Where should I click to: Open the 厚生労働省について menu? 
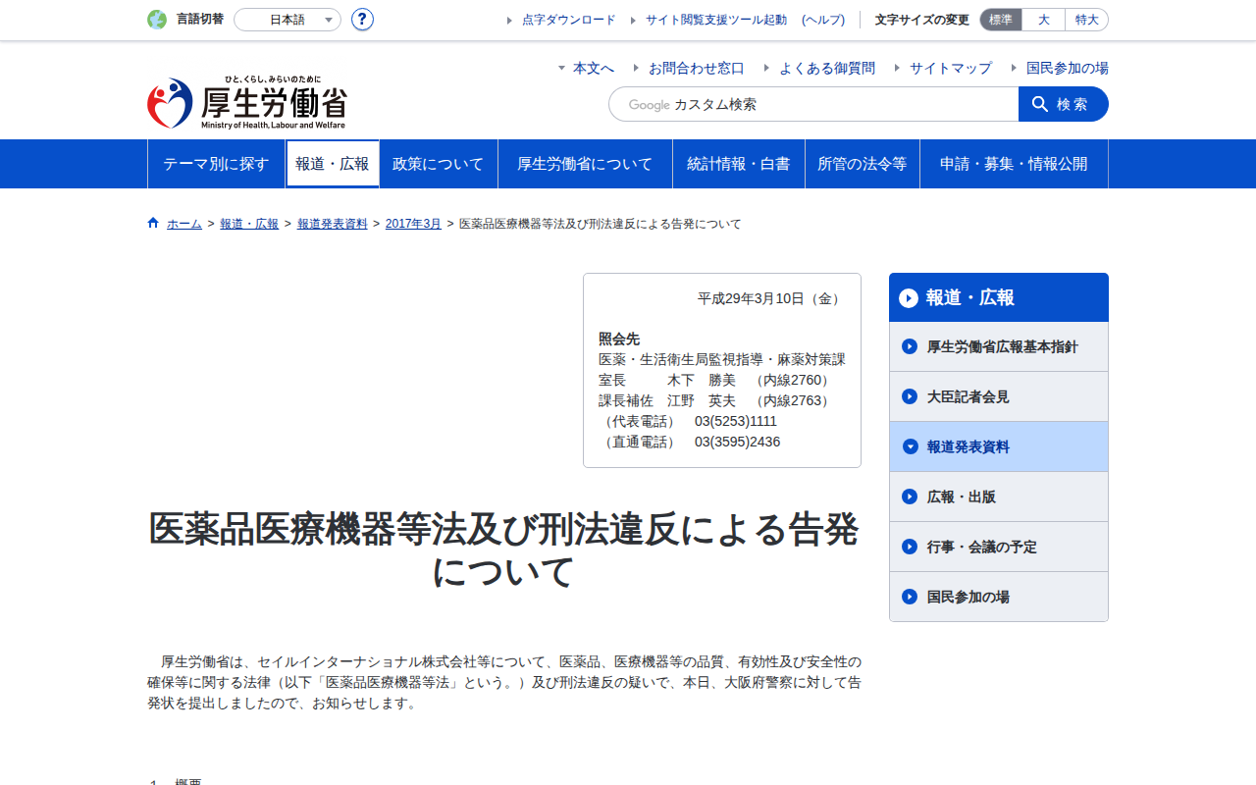click(585, 164)
